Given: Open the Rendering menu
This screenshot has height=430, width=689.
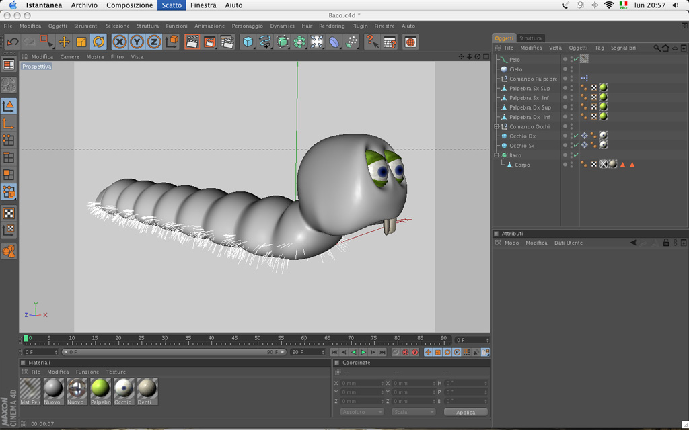Looking at the screenshot, I should (332, 26).
